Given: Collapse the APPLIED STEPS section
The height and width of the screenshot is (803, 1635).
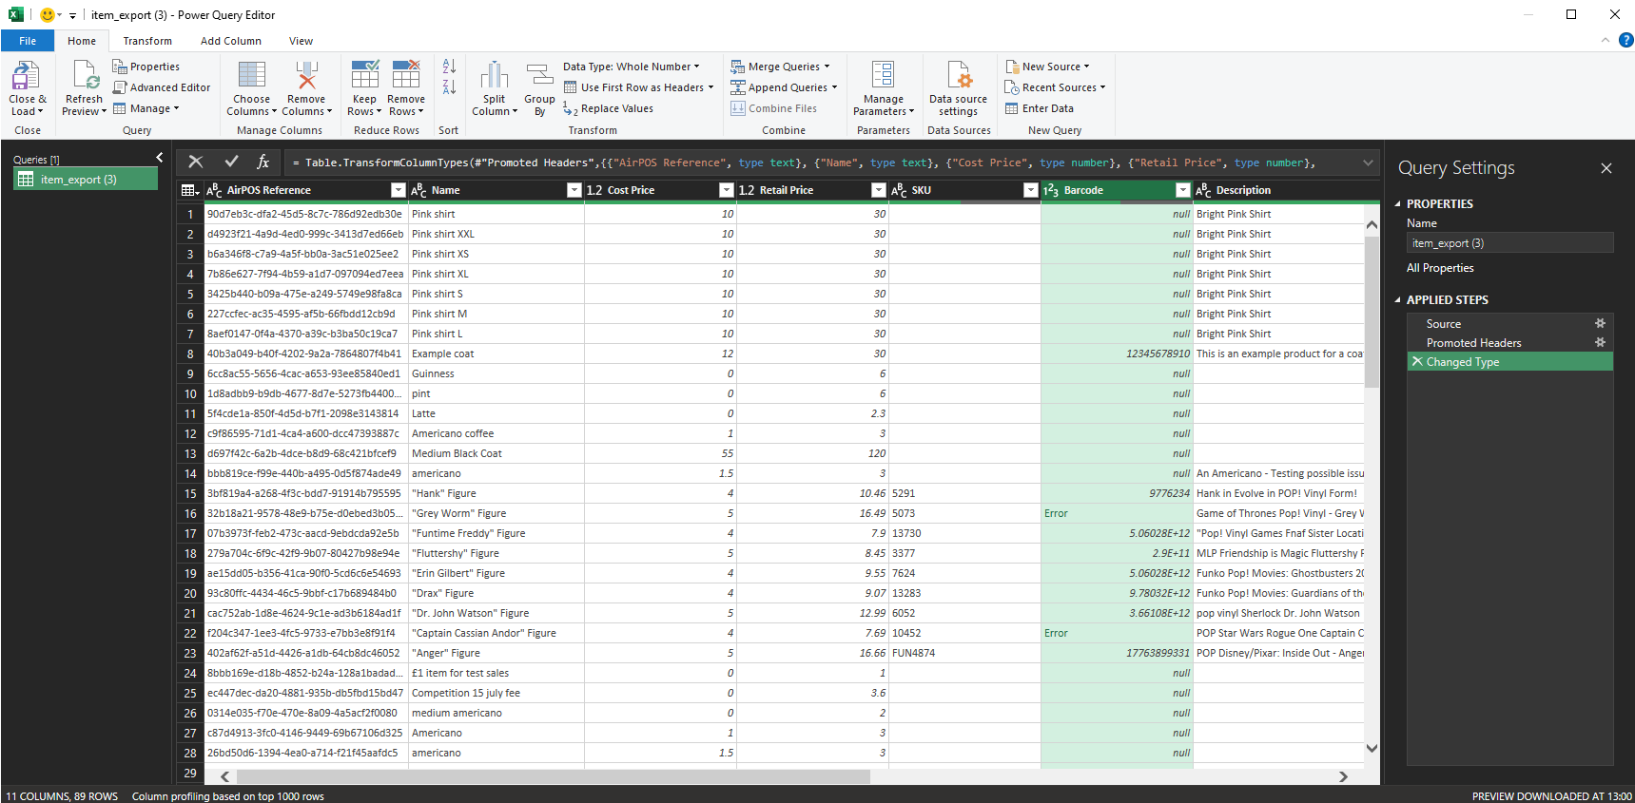Looking at the screenshot, I should click(x=1398, y=300).
